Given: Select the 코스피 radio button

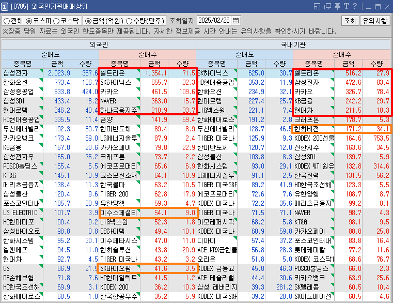Looking at the screenshot, I should (29, 21).
